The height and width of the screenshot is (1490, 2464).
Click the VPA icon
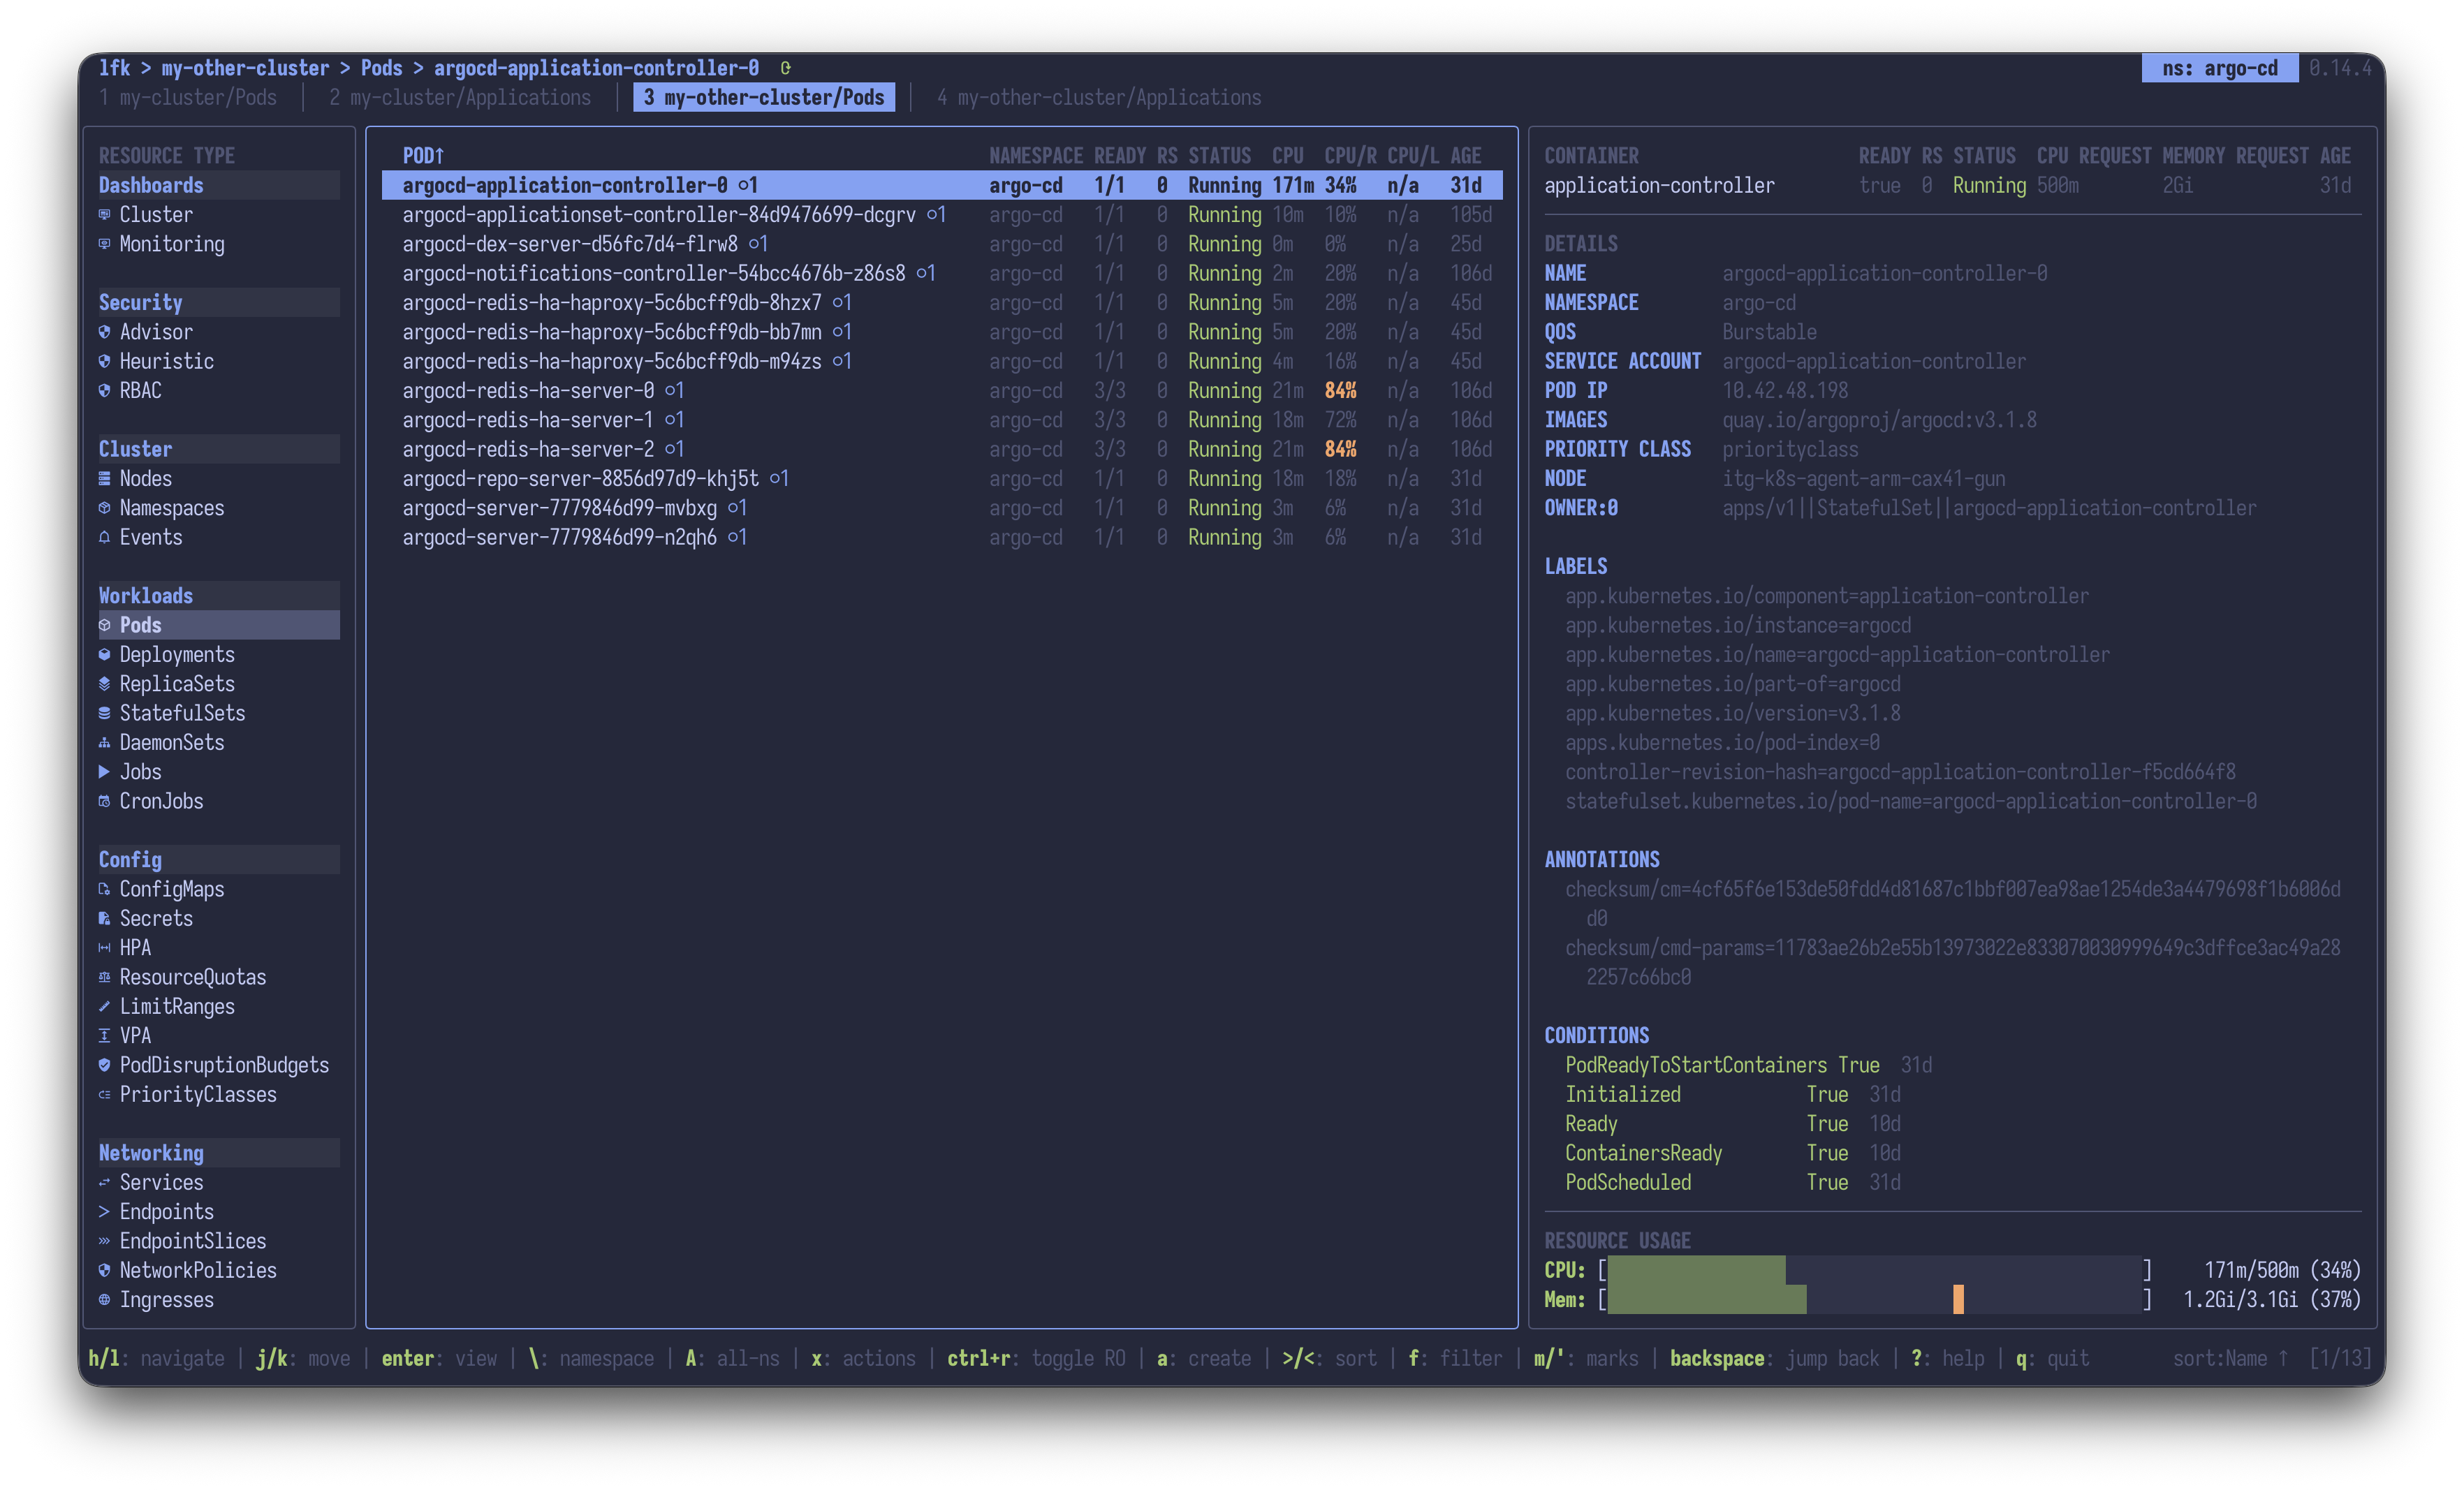pyautogui.click(x=104, y=1036)
